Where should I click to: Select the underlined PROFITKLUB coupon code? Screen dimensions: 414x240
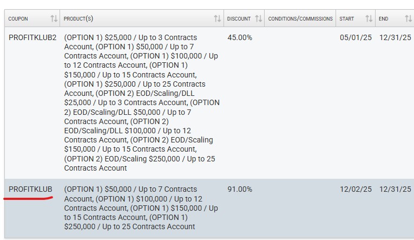click(30, 189)
